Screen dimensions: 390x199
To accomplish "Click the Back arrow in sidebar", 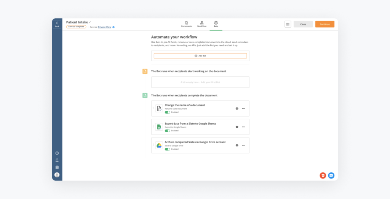I will click(57, 24).
